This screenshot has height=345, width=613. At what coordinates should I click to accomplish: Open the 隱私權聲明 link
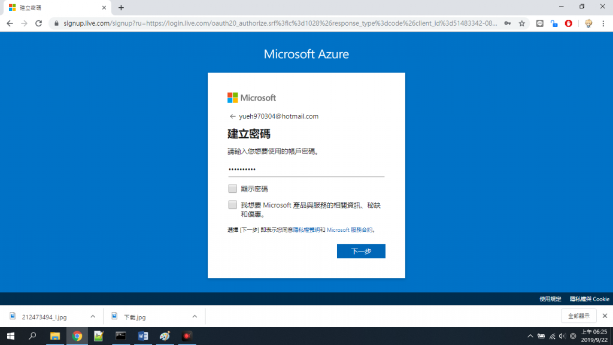(306, 230)
